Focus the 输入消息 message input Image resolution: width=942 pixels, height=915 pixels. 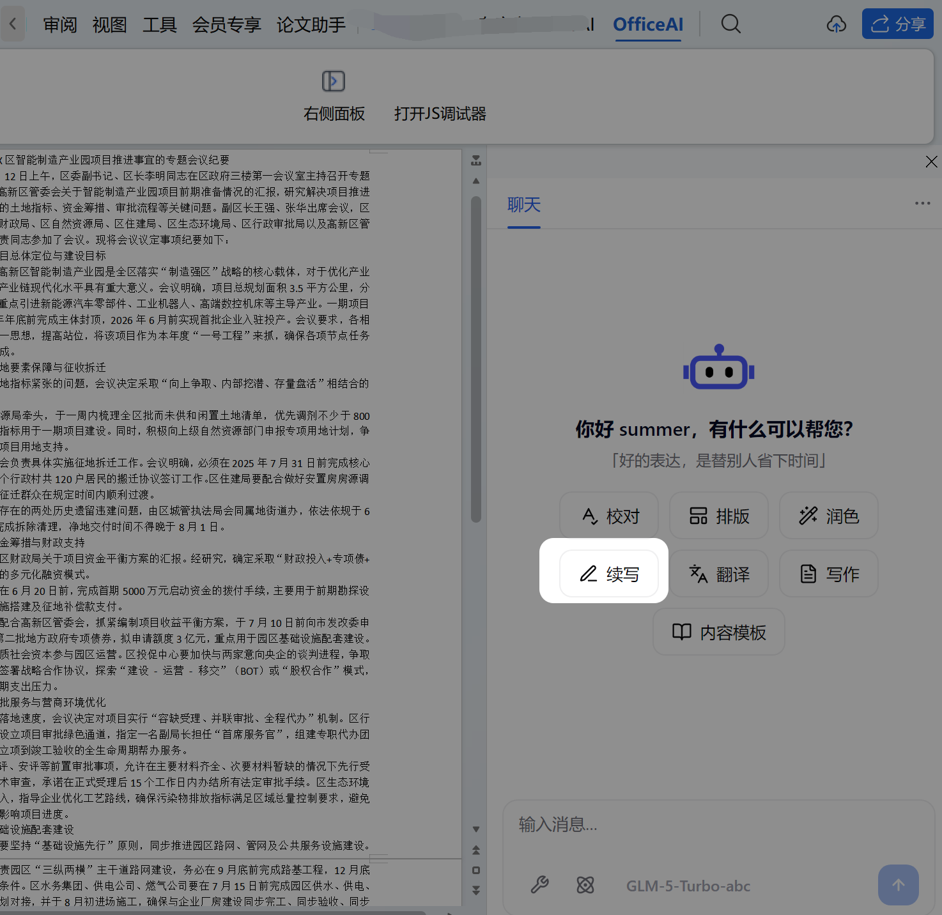tap(718, 825)
